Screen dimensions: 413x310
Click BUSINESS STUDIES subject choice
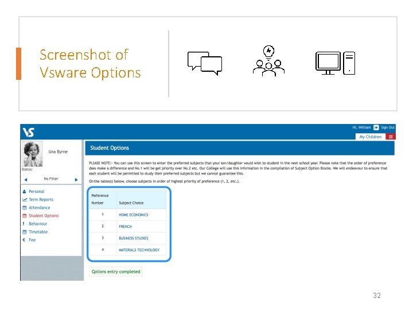pos(134,238)
